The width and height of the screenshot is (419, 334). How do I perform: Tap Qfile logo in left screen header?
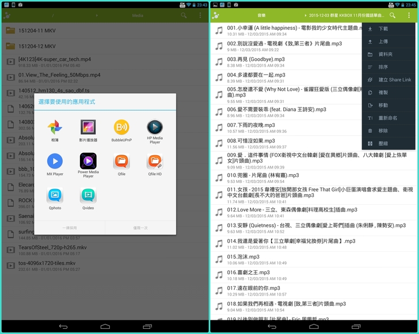click(7, 16)
